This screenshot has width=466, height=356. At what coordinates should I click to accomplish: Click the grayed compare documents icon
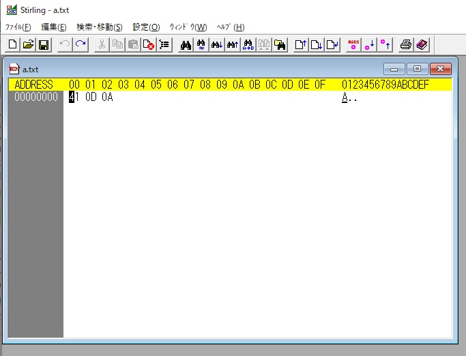click(x=264, y=45)
